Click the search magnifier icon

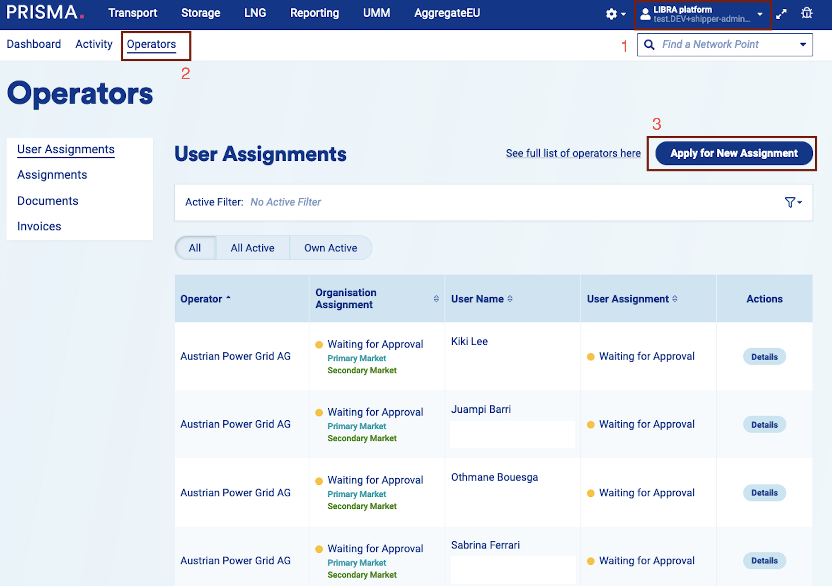pyautogui.click(x=649, y=44)
